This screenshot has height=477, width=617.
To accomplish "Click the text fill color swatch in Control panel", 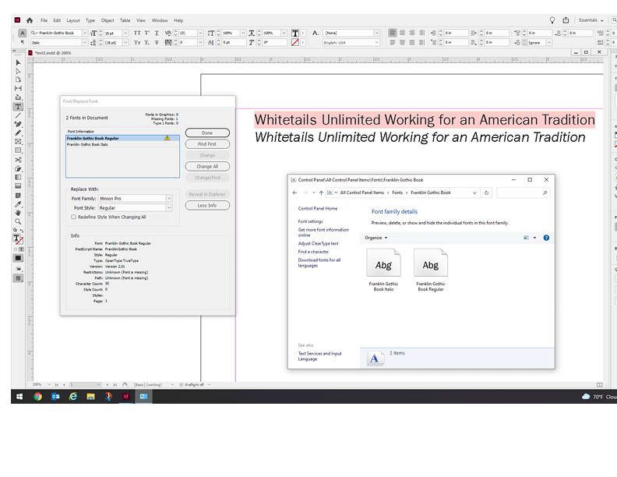I will [295, 33].
